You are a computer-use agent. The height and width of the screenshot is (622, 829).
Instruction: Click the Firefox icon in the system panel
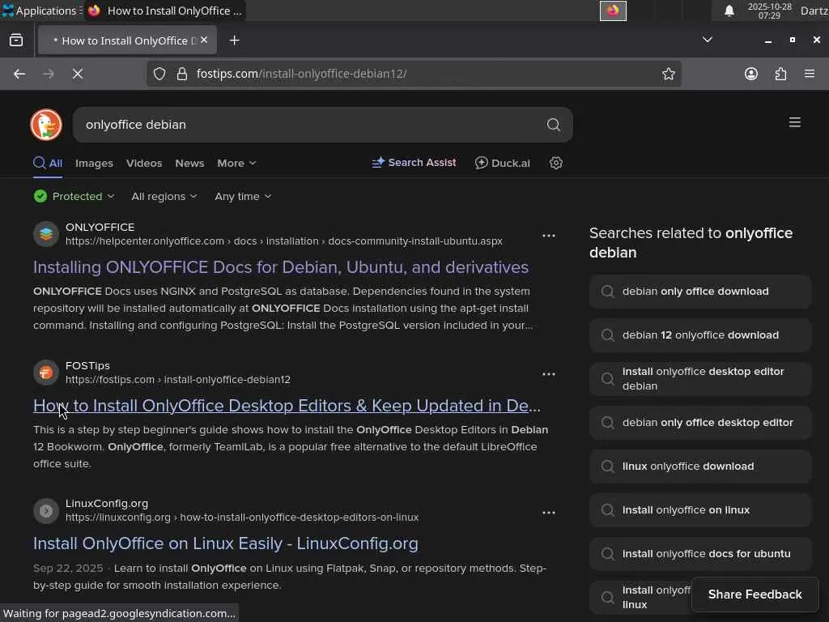[x=613, y=11]
